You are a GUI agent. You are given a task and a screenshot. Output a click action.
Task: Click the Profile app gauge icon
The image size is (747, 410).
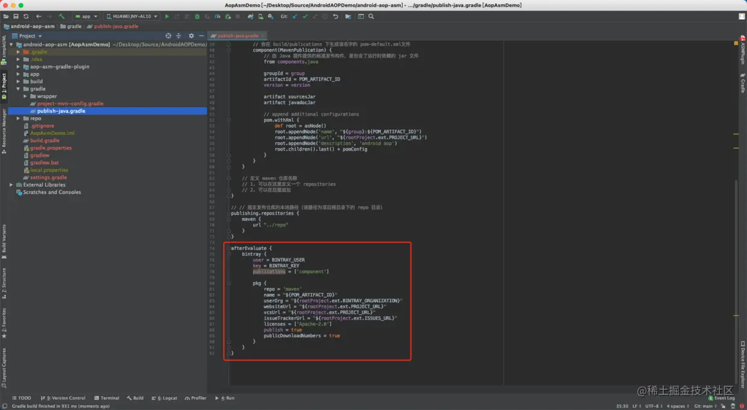[217, 16]
